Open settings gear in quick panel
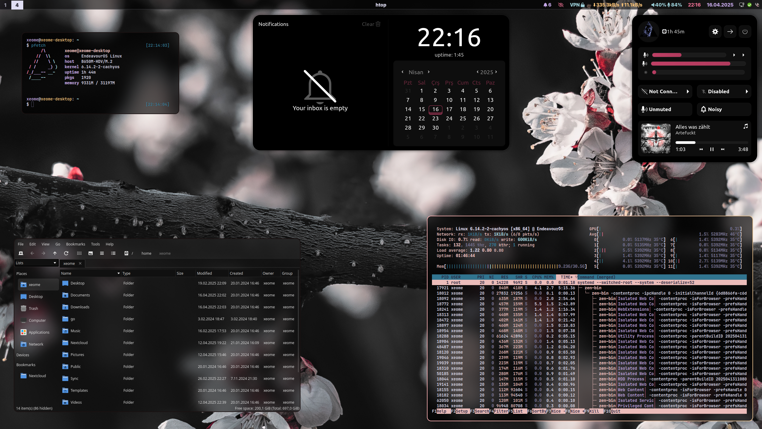 715,32
